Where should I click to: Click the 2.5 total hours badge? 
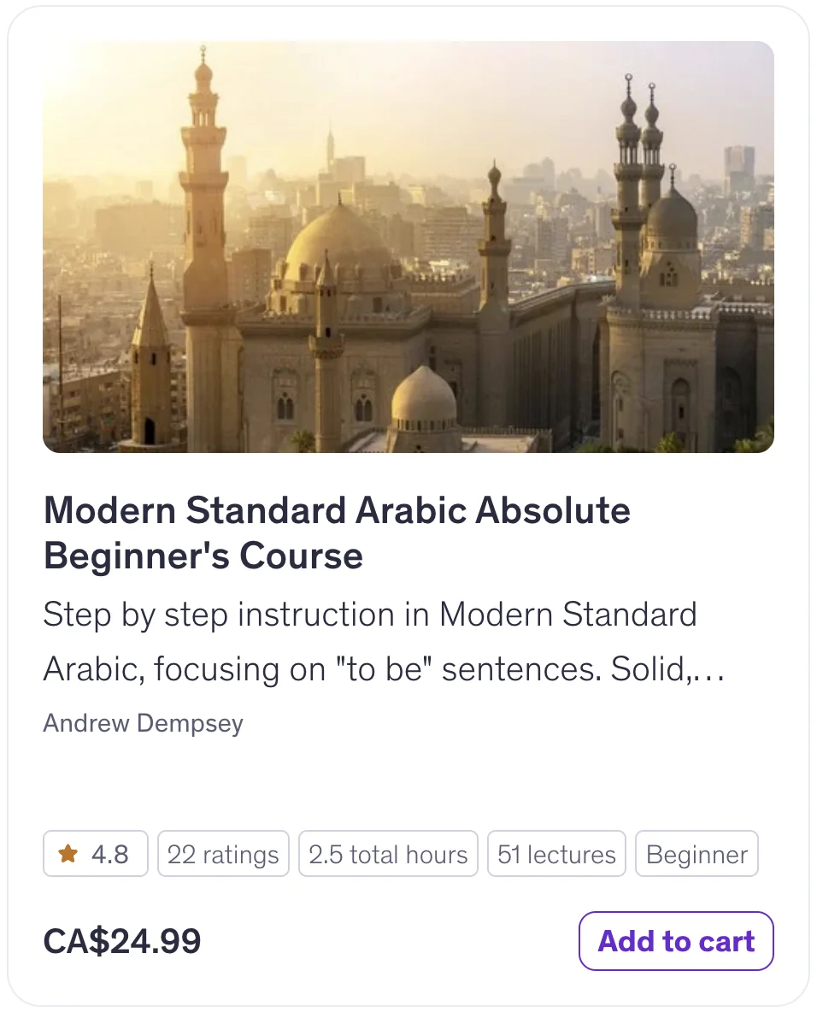click(388, 853)
